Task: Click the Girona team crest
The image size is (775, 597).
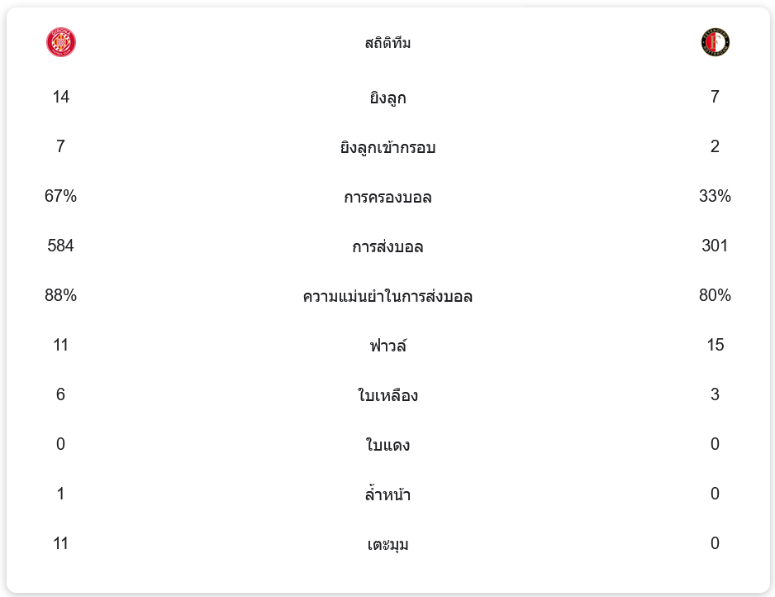Action: 61,42
